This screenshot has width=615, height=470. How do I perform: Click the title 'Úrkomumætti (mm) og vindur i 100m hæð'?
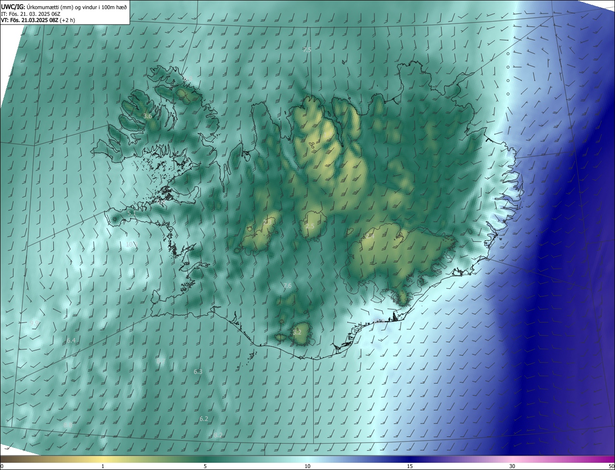pos(77,7)
